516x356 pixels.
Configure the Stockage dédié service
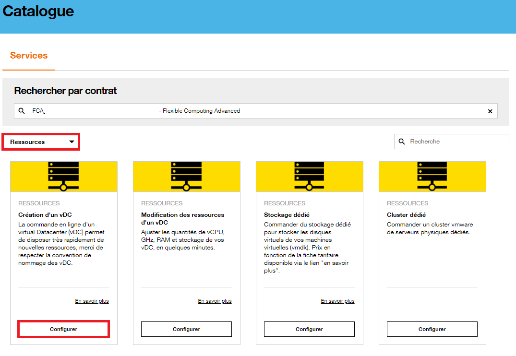[309, 329]
